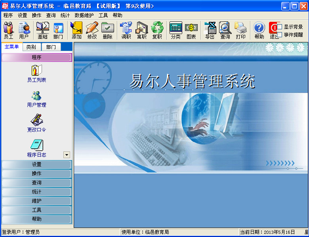Open the 统计 menu in the menu bar
The height and width of the screenshot is (237, 309).
[x=65, y=15]
